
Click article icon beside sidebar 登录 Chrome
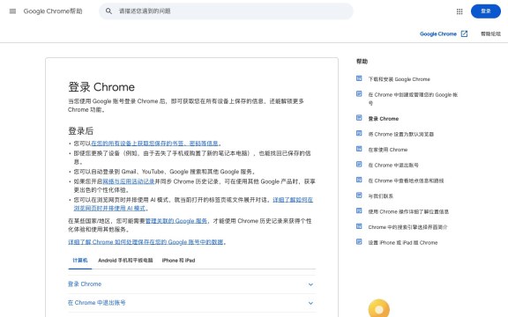coord(359,118)
